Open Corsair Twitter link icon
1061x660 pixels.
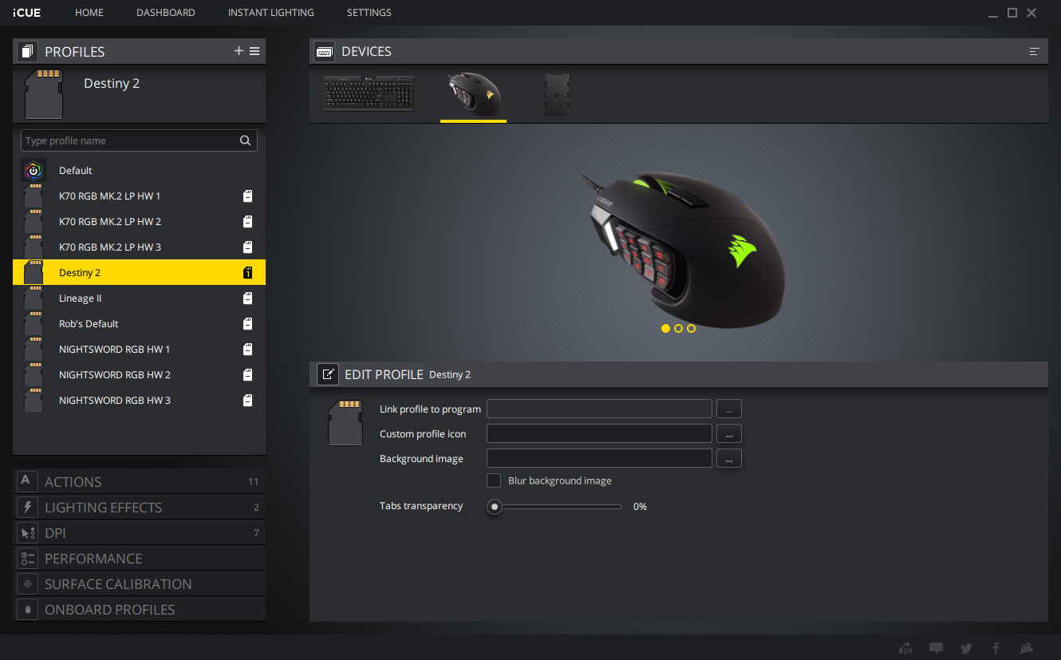[x=966, y=648]
